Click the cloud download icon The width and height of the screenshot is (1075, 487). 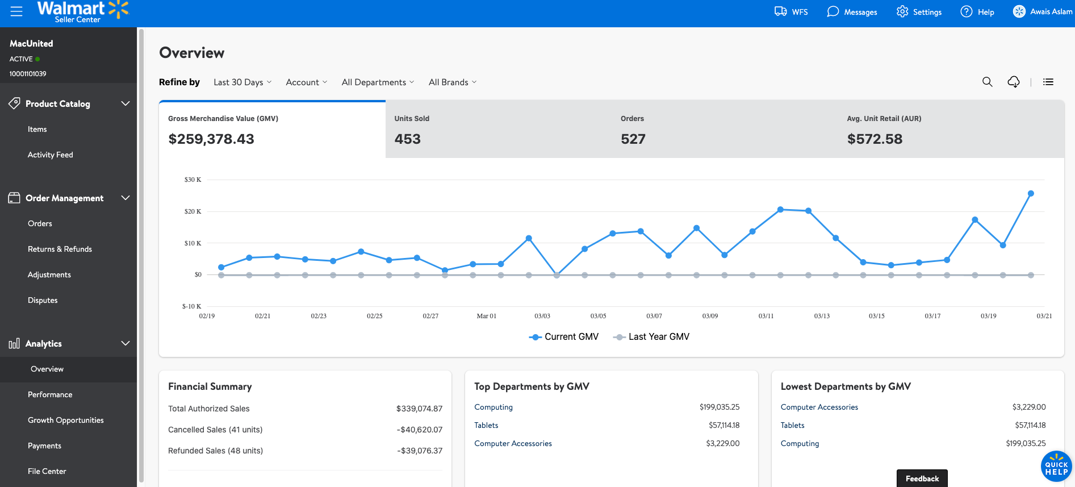pyautogui.click(x=1014, y=82)
